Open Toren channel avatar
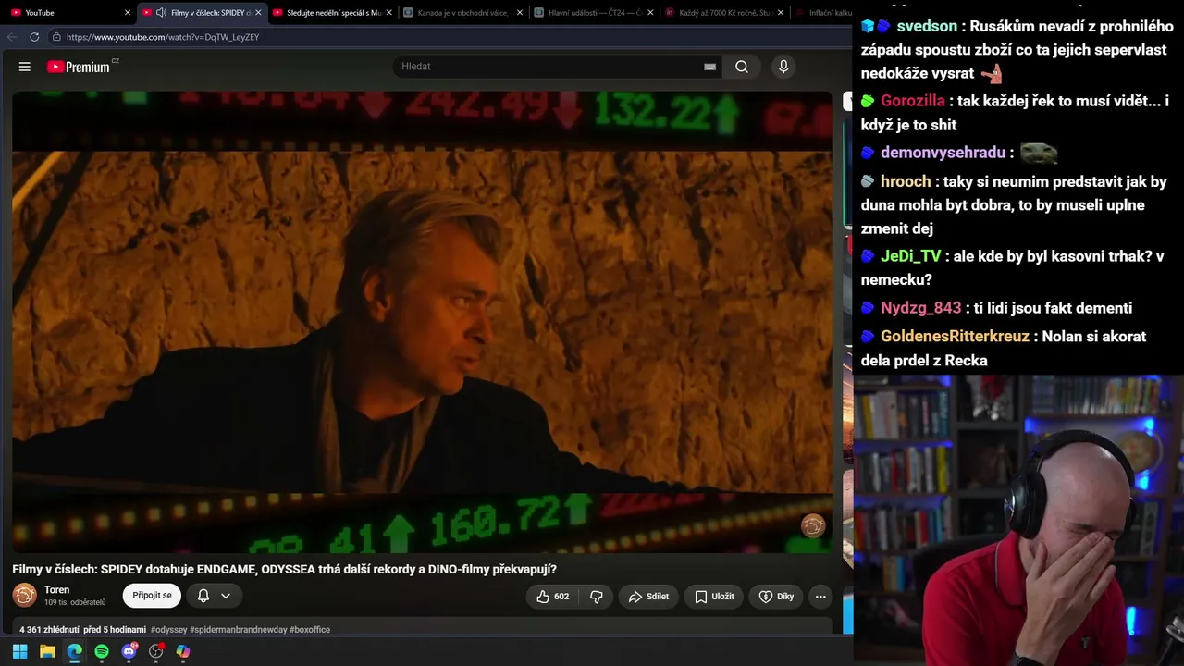The width and height of the screenshot is (1184, 666). click(25, 596)
